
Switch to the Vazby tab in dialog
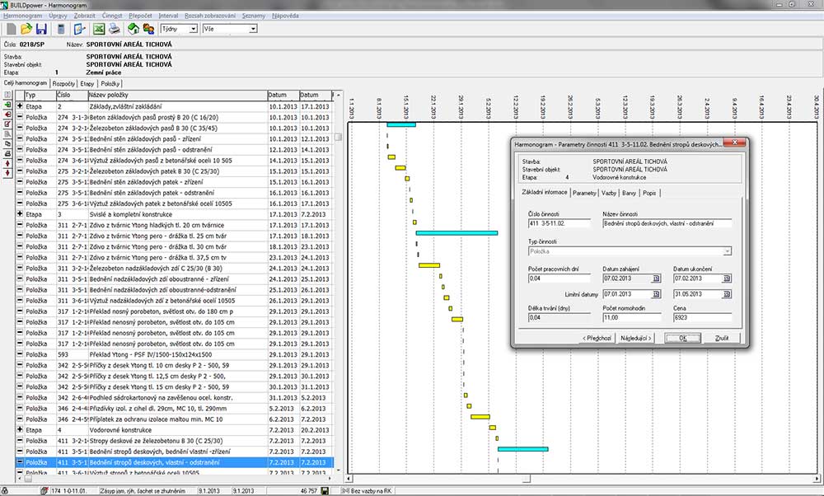tap(609, 193)
